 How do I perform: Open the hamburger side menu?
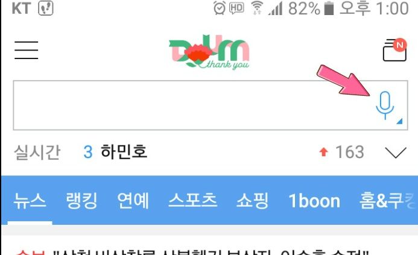point(27,50)
